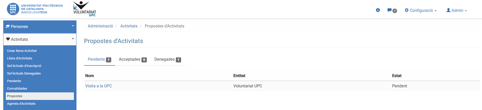The image size is (482, 110).
Task: Navigate to Administració breadcrumb
Action: click(100, 26)
